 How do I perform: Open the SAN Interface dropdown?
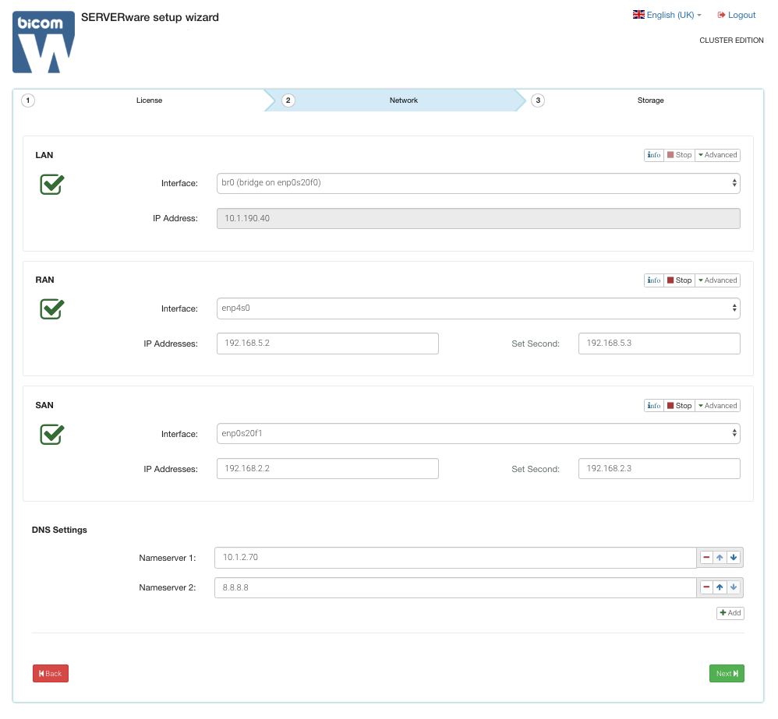pos(479,433)
